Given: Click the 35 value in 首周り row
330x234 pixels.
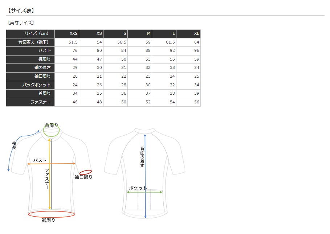Looking at the screenshot, I should point(99,93).
